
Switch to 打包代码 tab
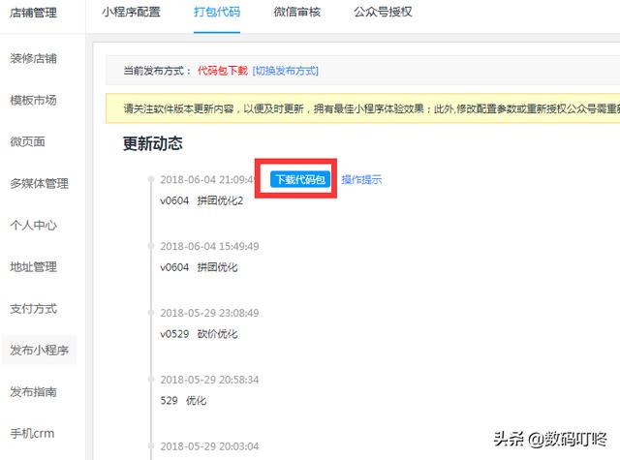(217, 12)
